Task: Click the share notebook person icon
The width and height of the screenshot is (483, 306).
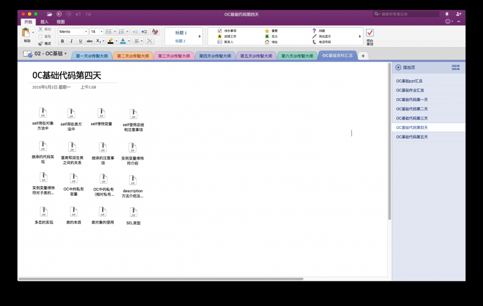Action: tap(459, 13)
